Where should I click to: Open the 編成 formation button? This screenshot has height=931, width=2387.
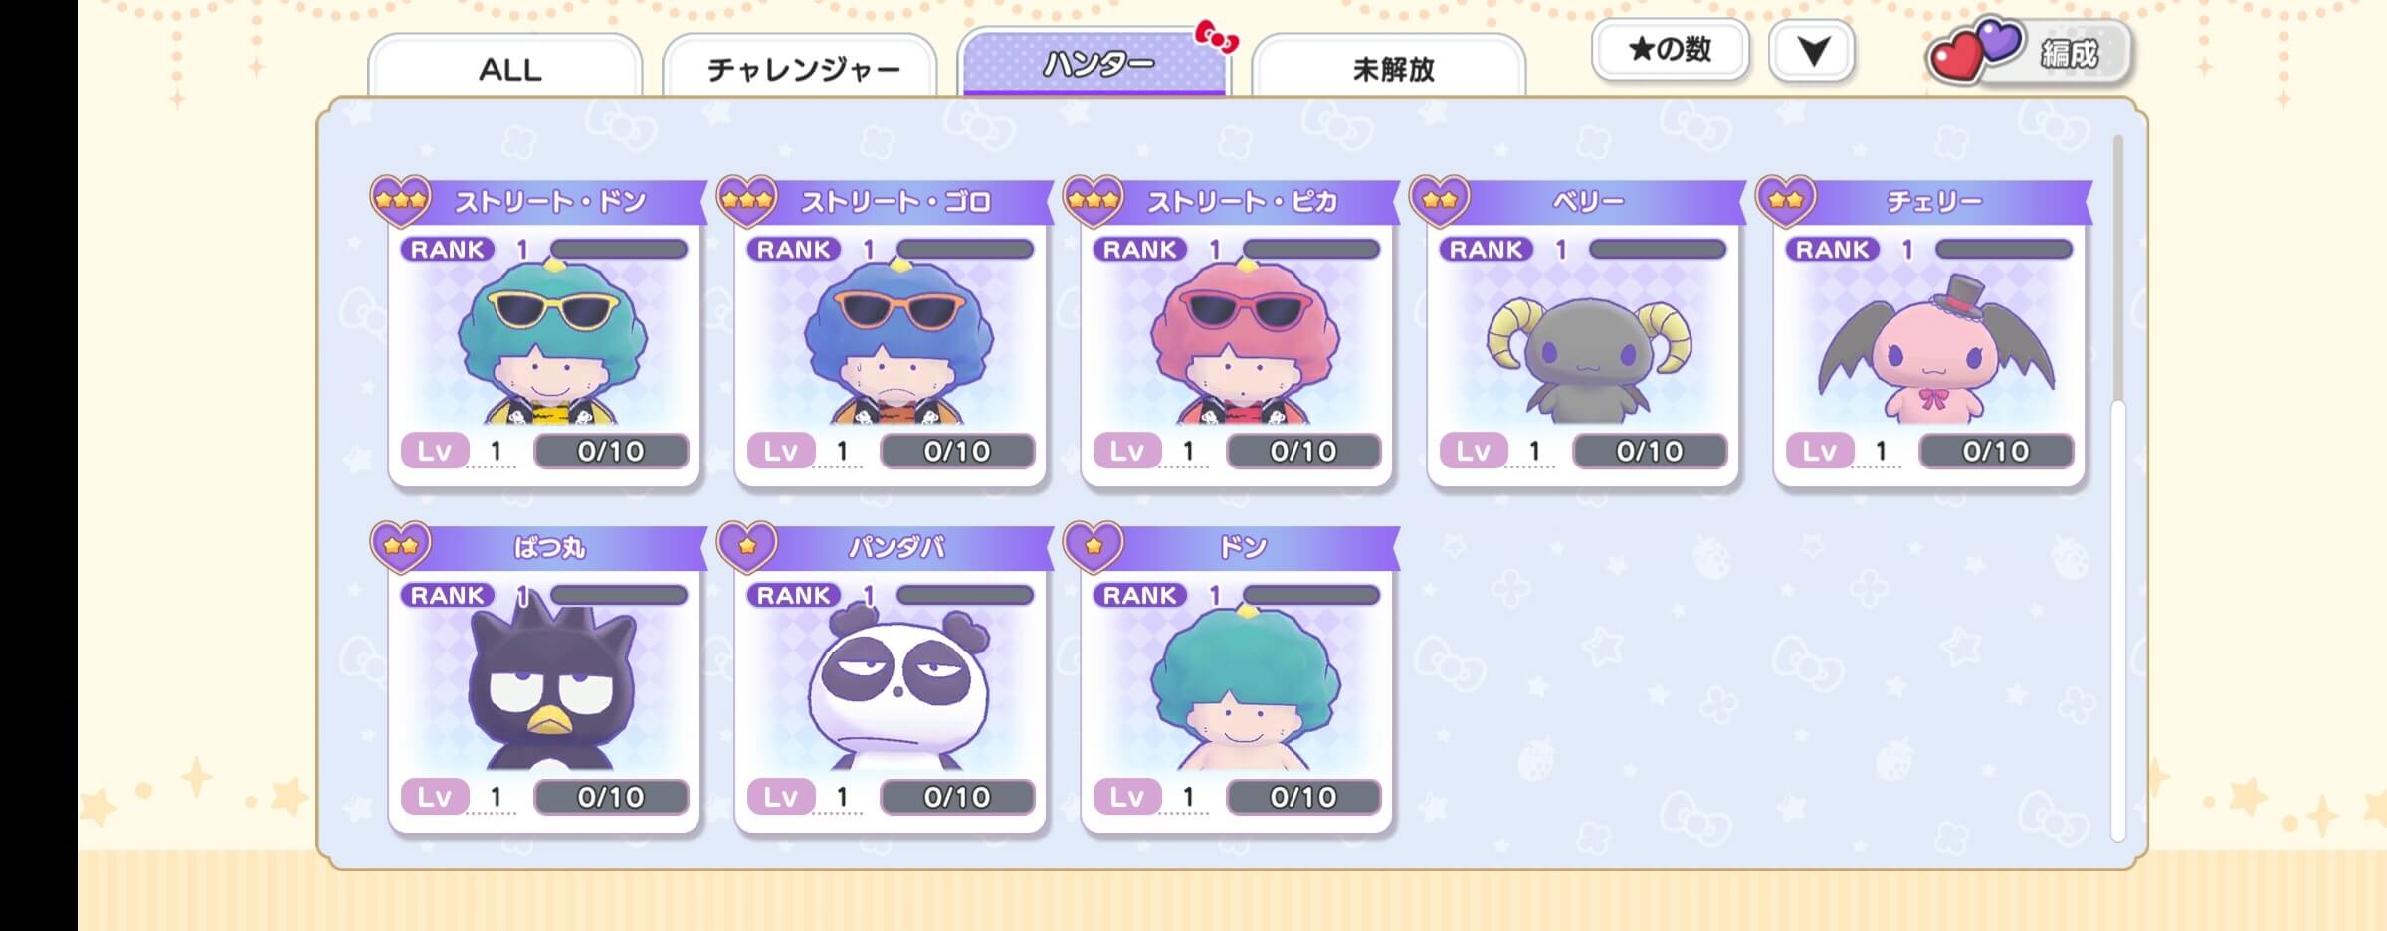click(x=2030, y=52)
